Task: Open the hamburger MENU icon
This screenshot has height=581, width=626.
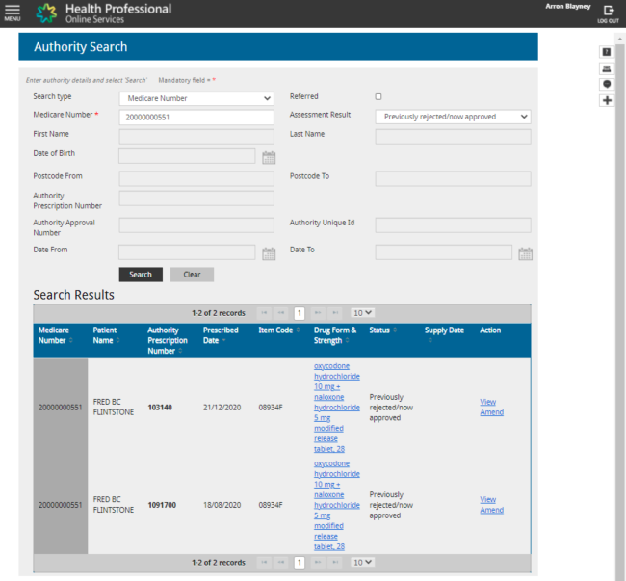Action: pos(13,13)
